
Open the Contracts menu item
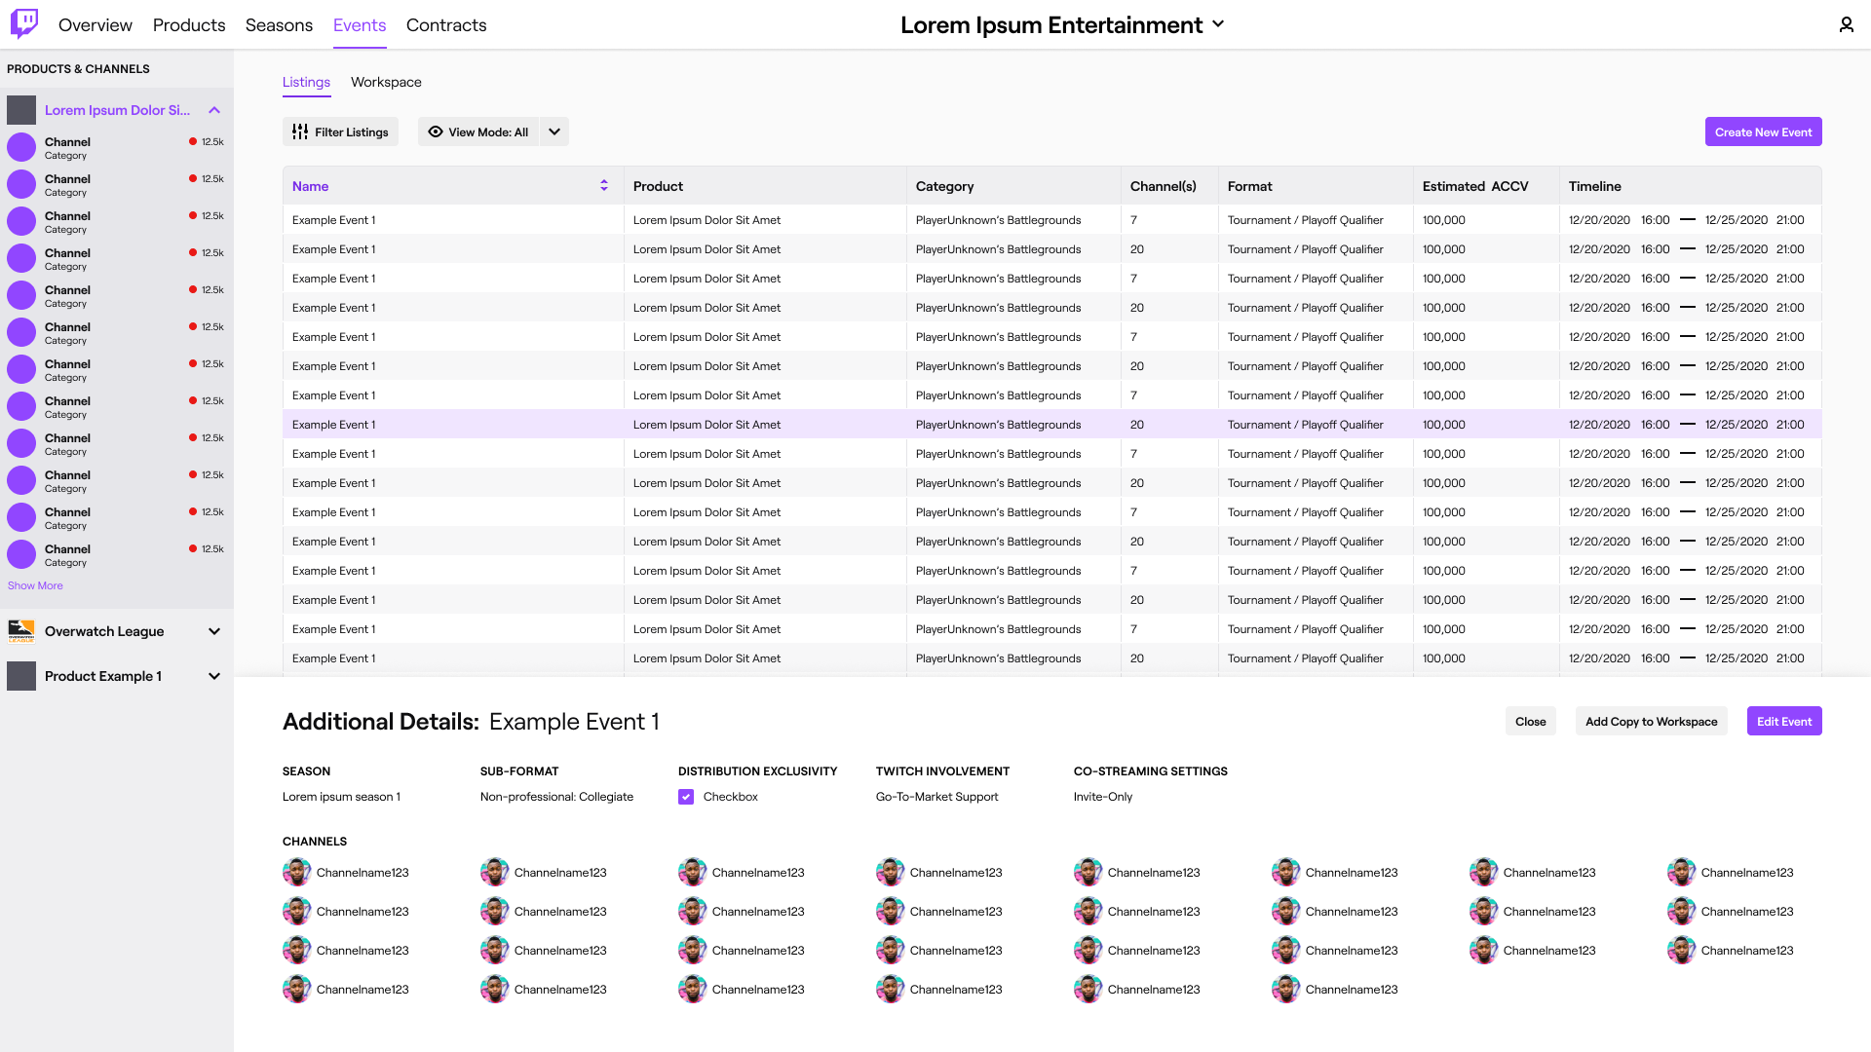446,25
